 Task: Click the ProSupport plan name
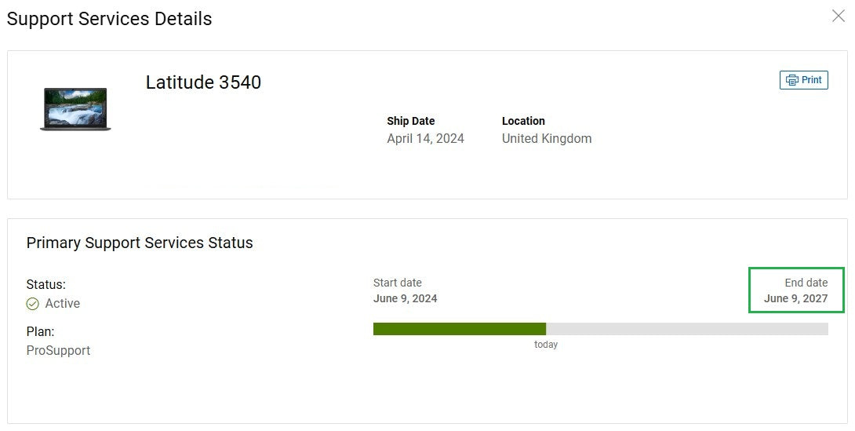[58, 351]
